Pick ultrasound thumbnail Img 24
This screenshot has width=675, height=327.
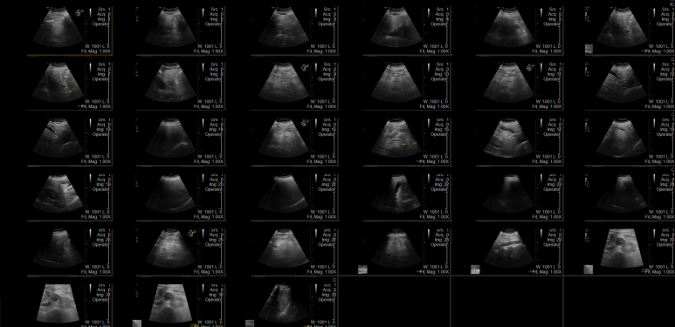[x=622, y=193]
